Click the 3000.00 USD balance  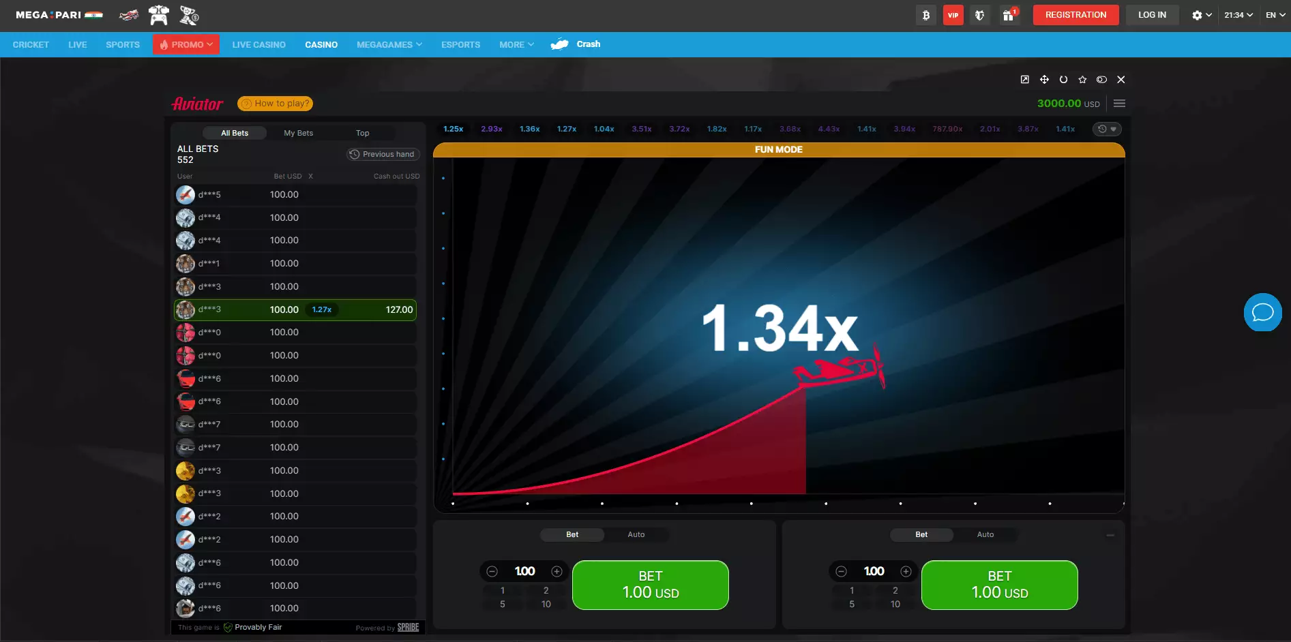[1068, 104]
